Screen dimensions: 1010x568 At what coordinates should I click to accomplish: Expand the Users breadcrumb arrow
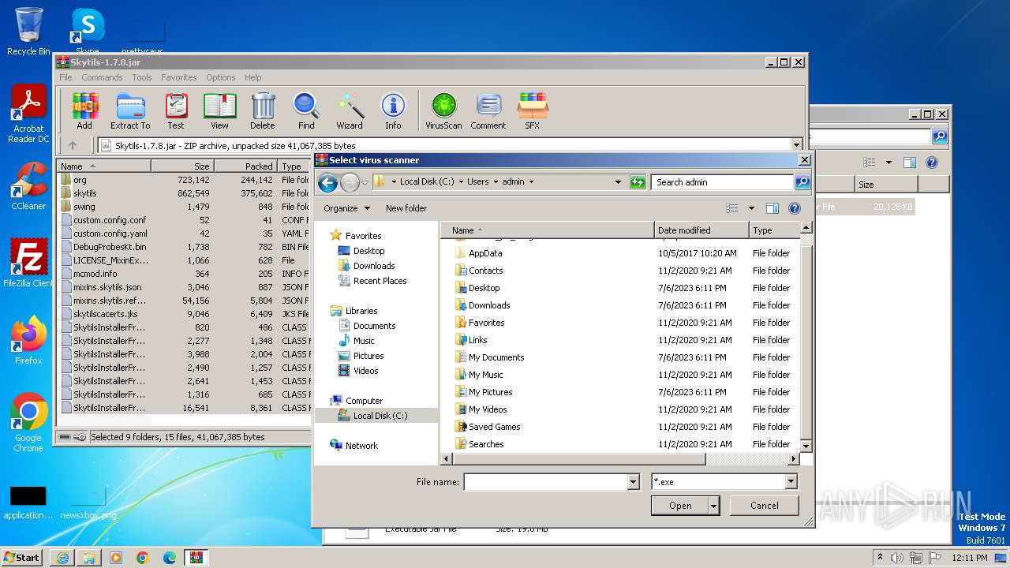tap(496, 182)
